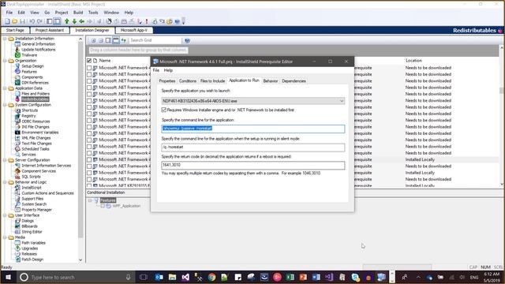505x284 pixels.
Task: Click the reboot return code field
Action: pyautogui.click(x=252, y=165)
